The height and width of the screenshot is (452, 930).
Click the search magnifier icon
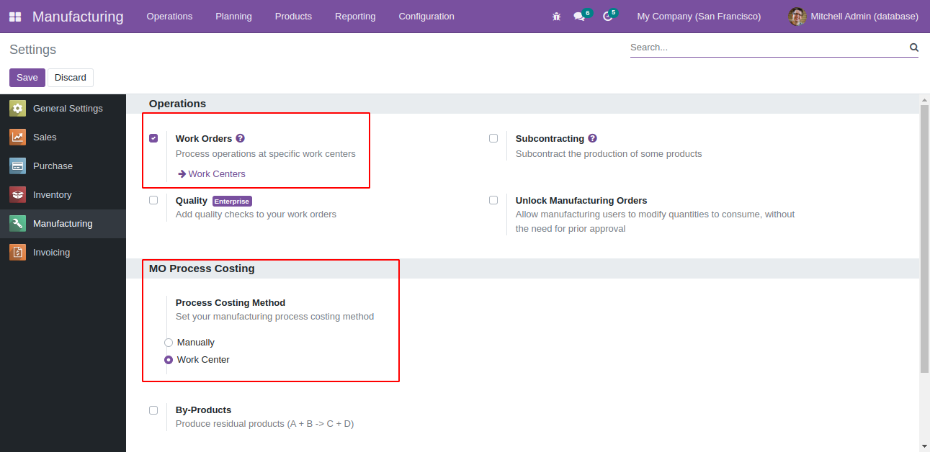click(x=913, y=48)
